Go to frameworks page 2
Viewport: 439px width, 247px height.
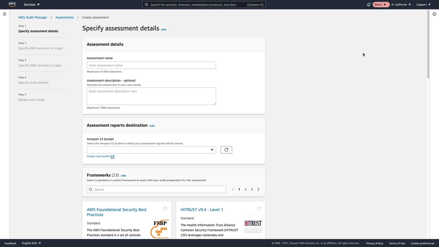pos(246,189)
